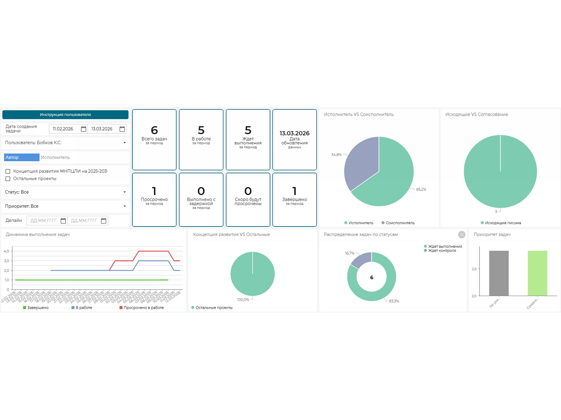Switch to the Исполнитель tab
This screenshot has width=561, height=420.
[x=55, y=158]
